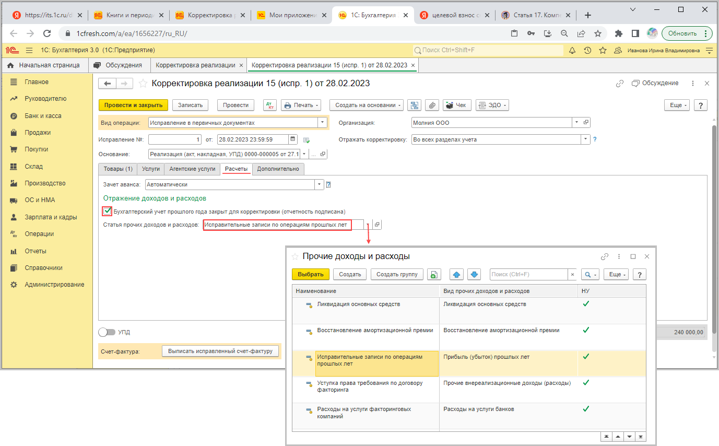Click question mark help next to Отражать корректировку
Viewport: 719px width, 446px height.
point(595,139)
